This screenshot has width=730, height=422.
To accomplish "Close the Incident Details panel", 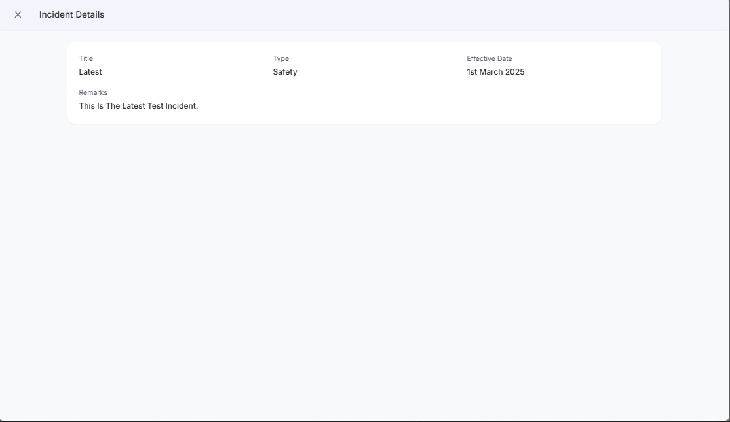I will pos(18,14).
